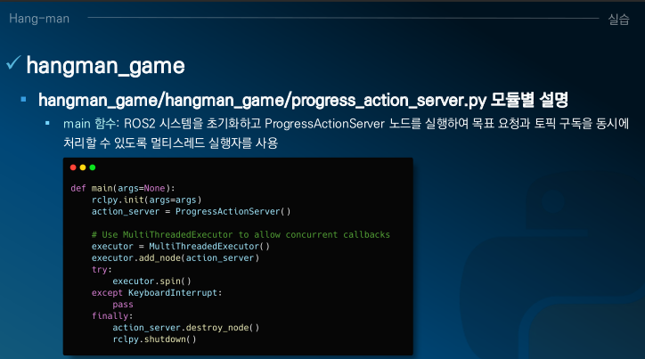Click the 'pass' code line
Image resolution: width=645 pixels, height=359 pixels.
[123, 305]
